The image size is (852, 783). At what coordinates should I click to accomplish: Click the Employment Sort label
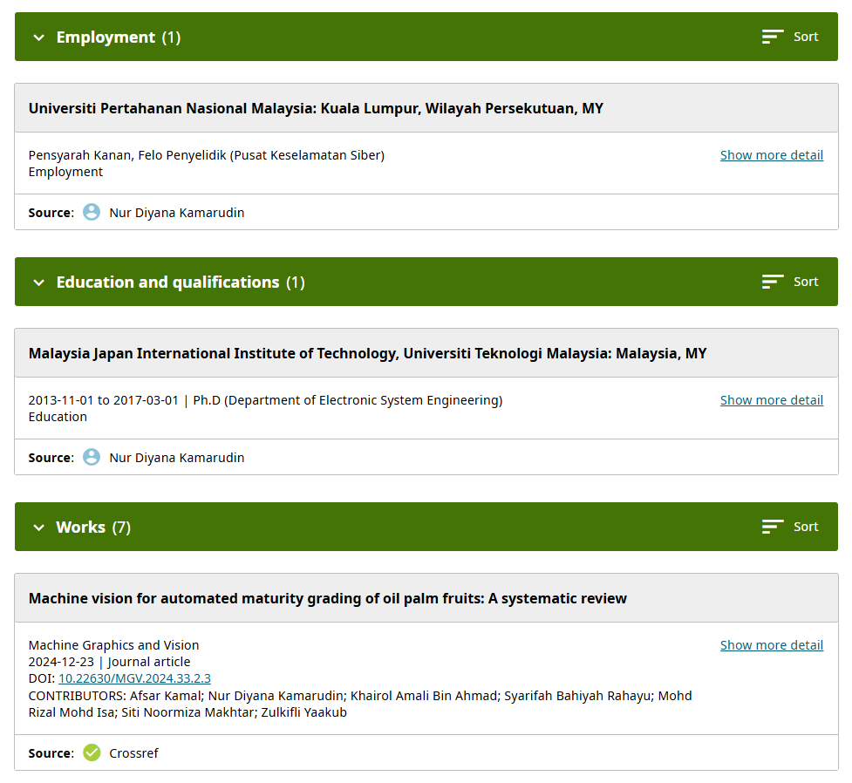[x=806, y=37]
